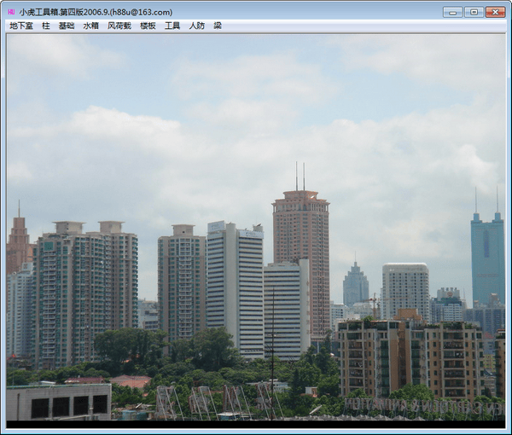The height and width of the screenshot is (435, 512).
Task: Close the 小虎工具箱 window
Action: [495, 12]
